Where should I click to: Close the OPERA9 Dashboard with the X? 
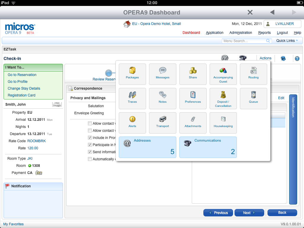click(x=250, y=12)
